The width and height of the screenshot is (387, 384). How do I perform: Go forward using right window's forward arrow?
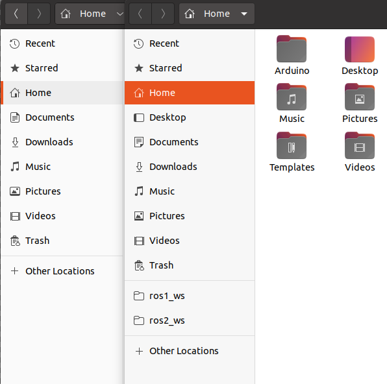[163, 14]
